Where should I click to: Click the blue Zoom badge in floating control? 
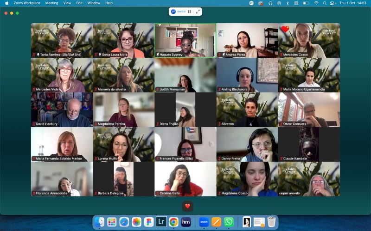[173, 12]
